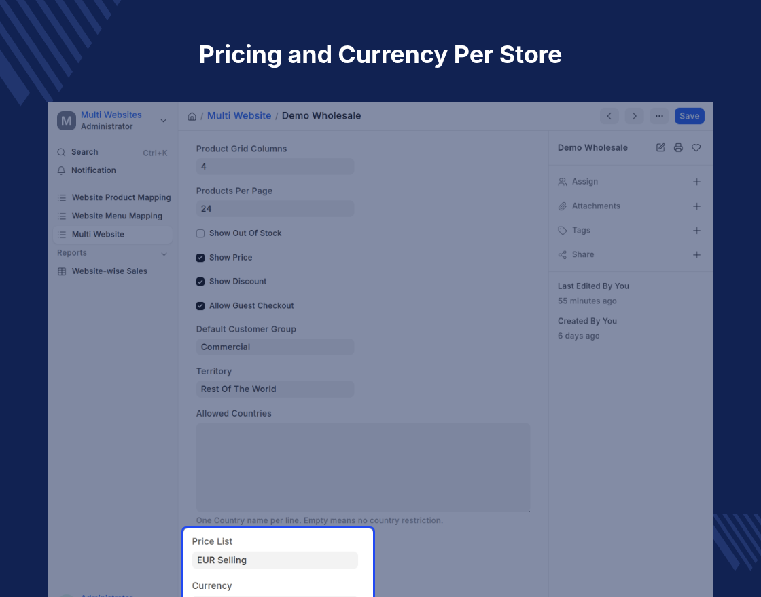The height and width of the screenshot is (597, 761).
Task: Go to previous document arrow
Action: tap(609, 116)
